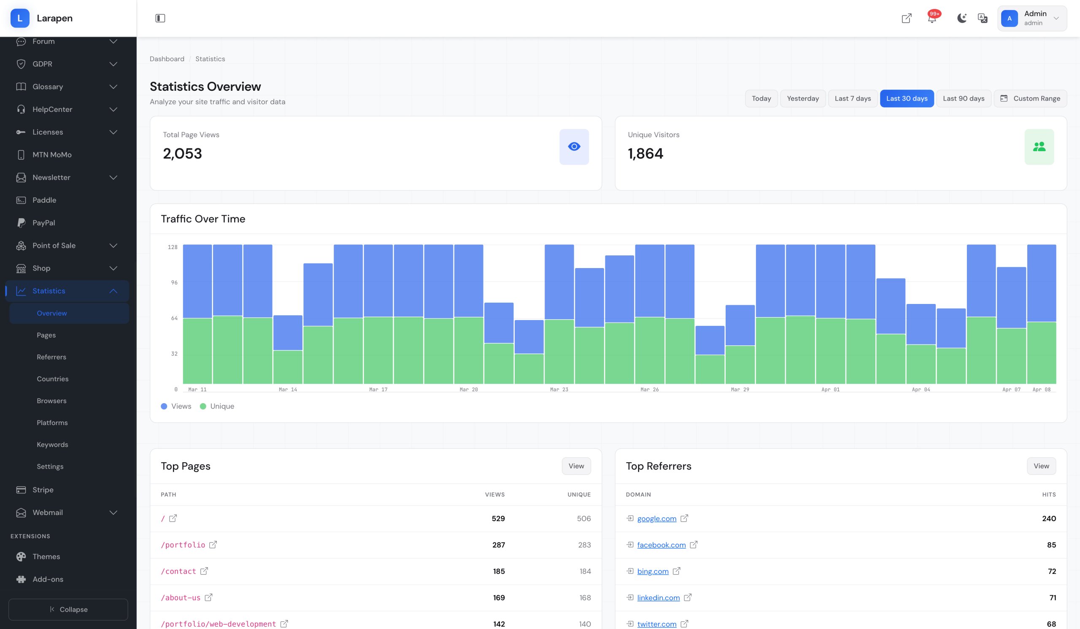1080x629 pixels.
Task: Open the Referrers submenu item
Action: click(x=51, y=357)
